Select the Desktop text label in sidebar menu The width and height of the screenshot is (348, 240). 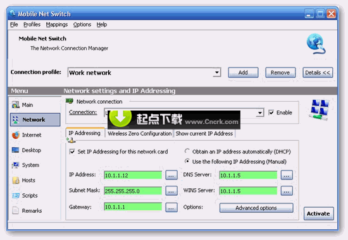(x=31, y=150)
